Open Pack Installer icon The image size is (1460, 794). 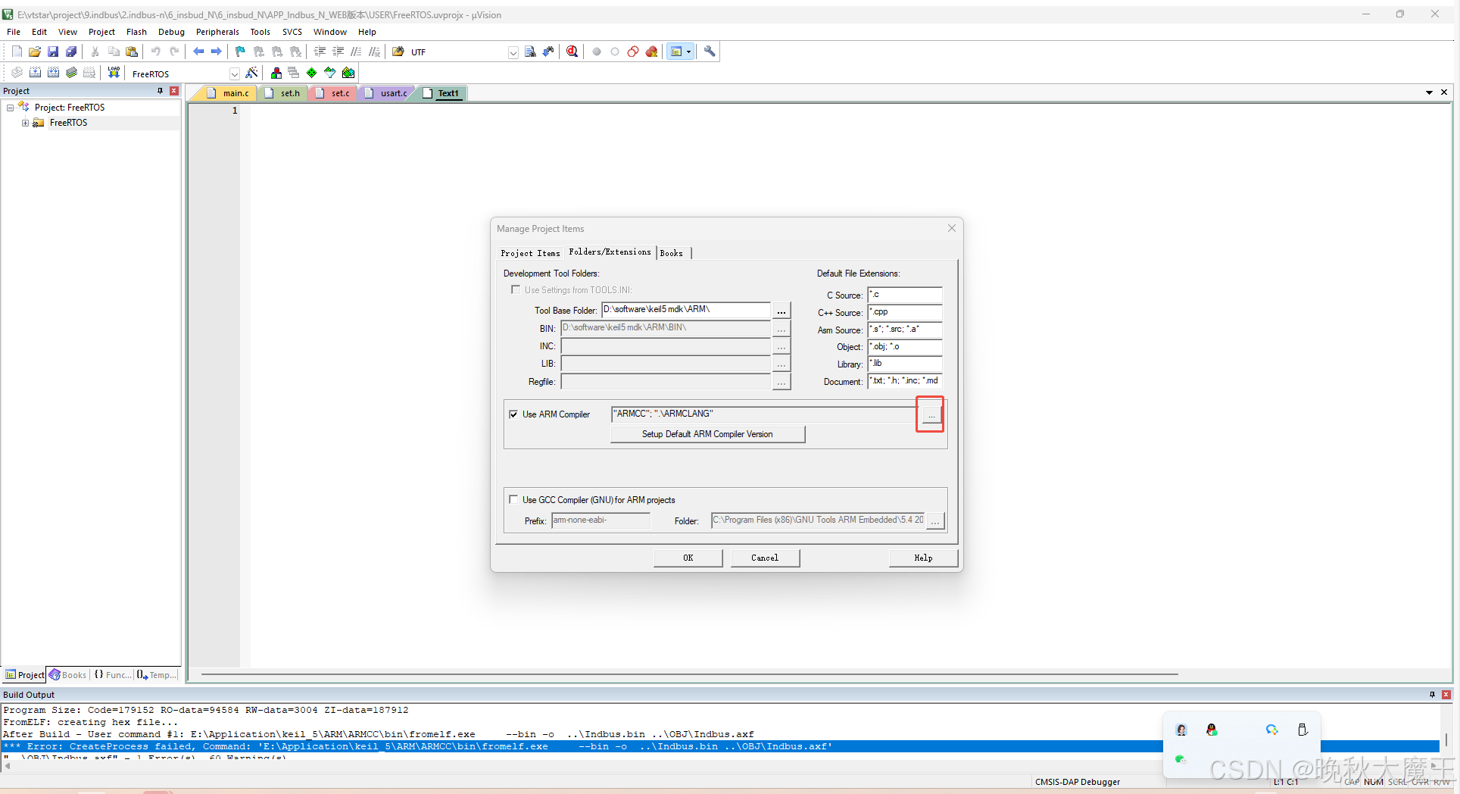[x=348, y=73]
